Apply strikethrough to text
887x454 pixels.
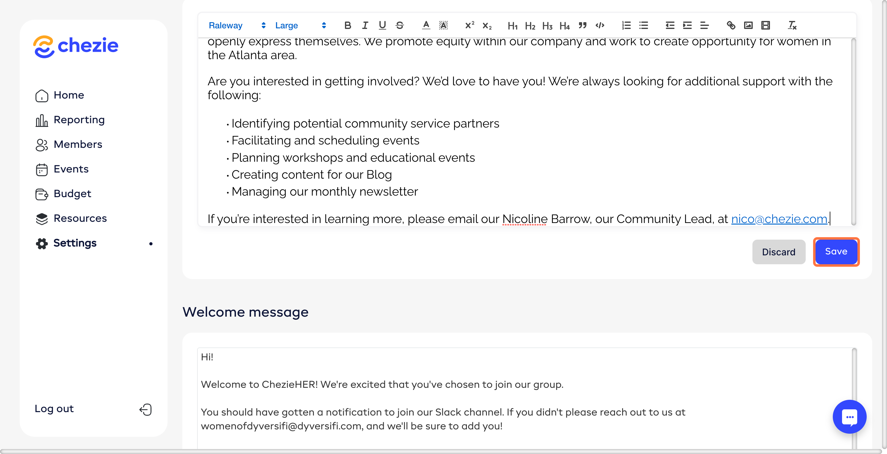pos(399,25)
